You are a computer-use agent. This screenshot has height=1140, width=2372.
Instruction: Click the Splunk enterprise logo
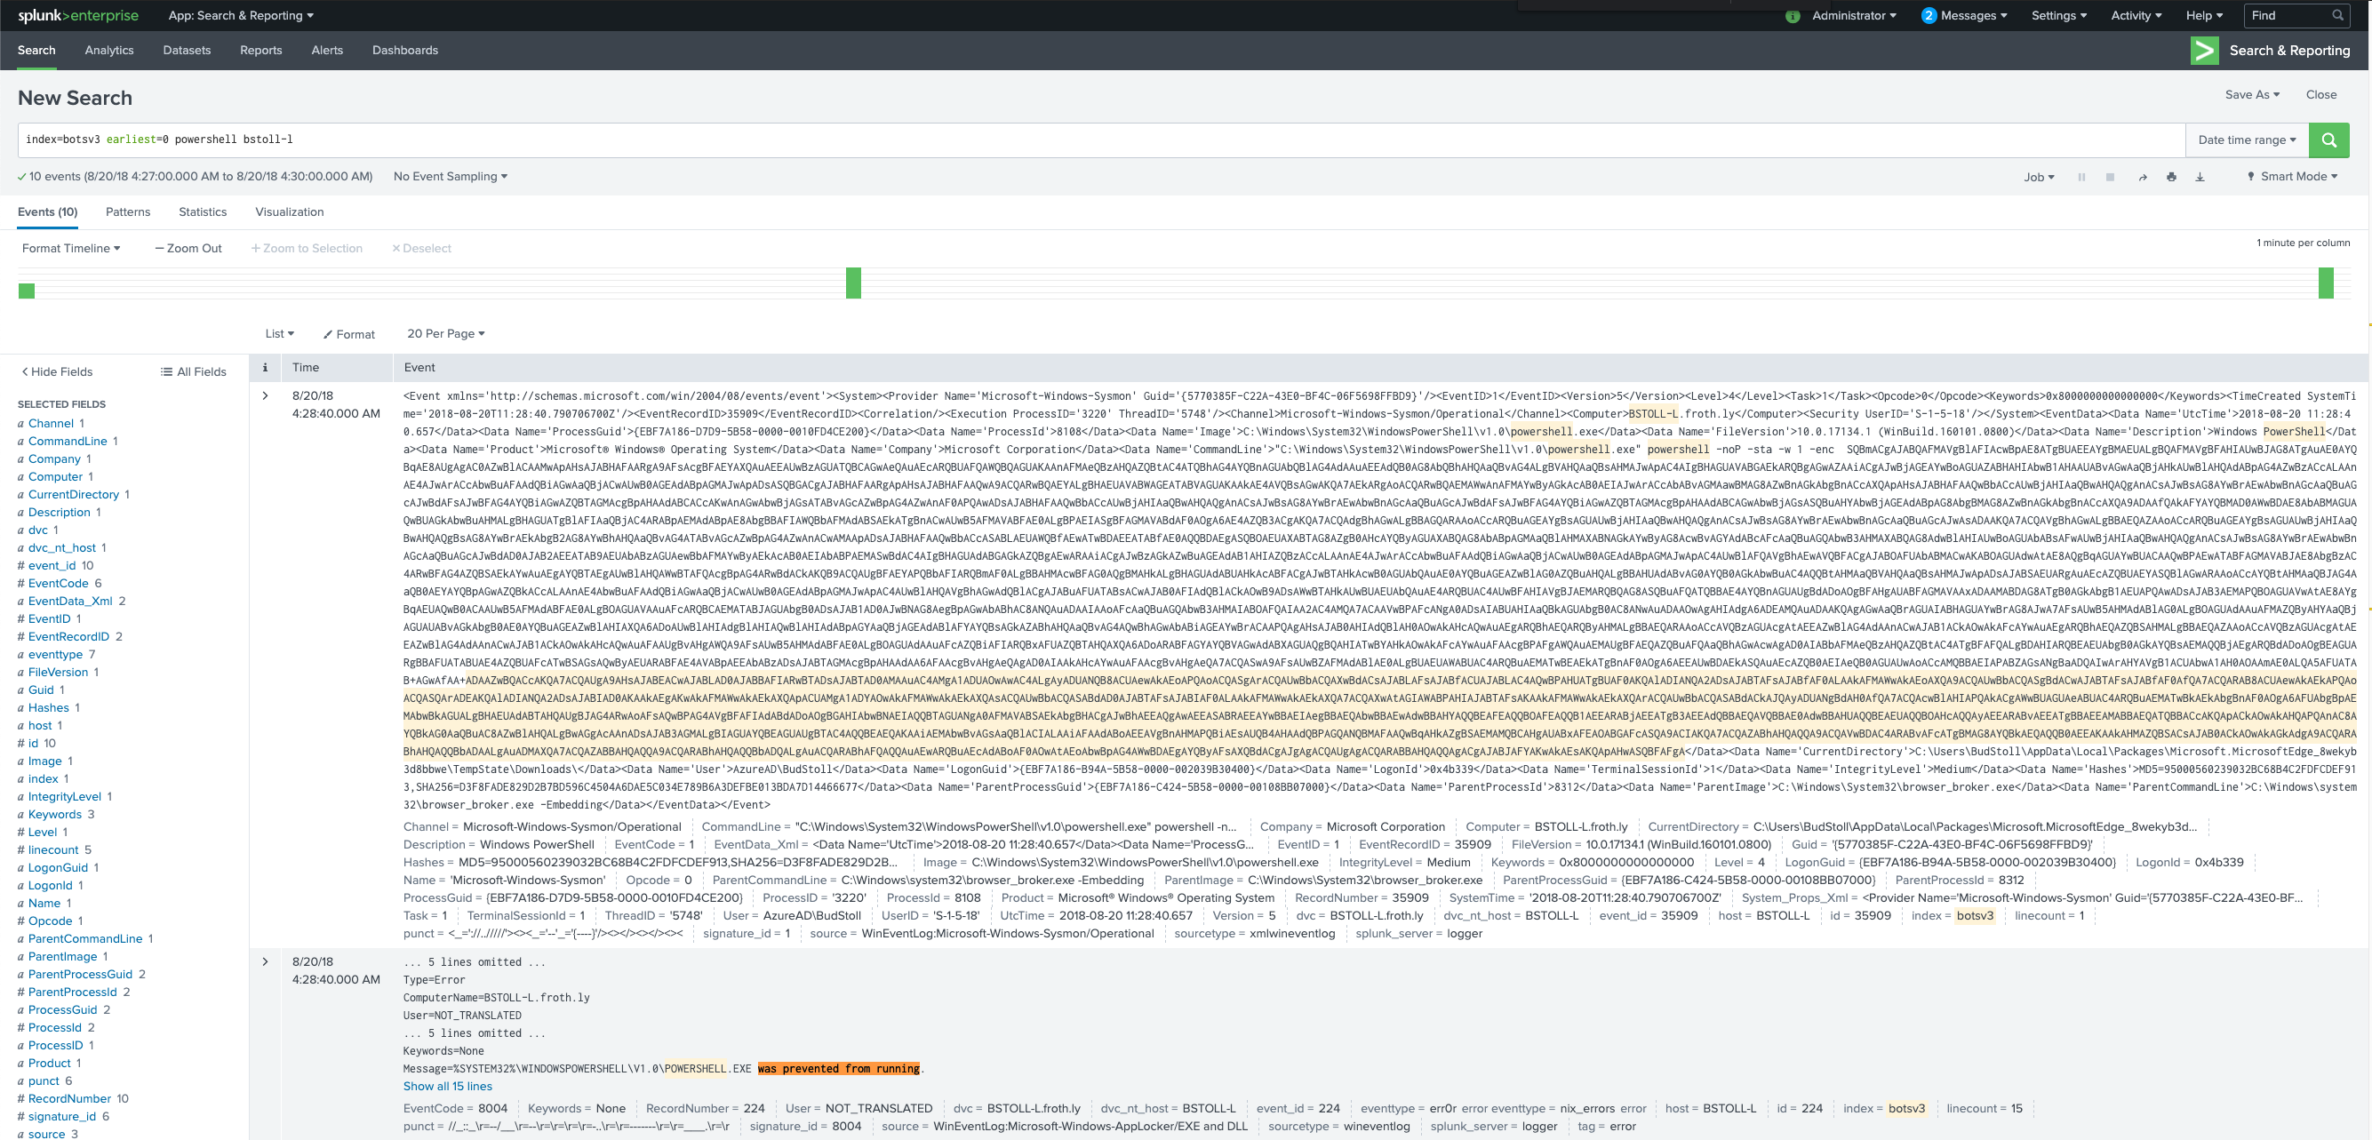pos(78,16)
